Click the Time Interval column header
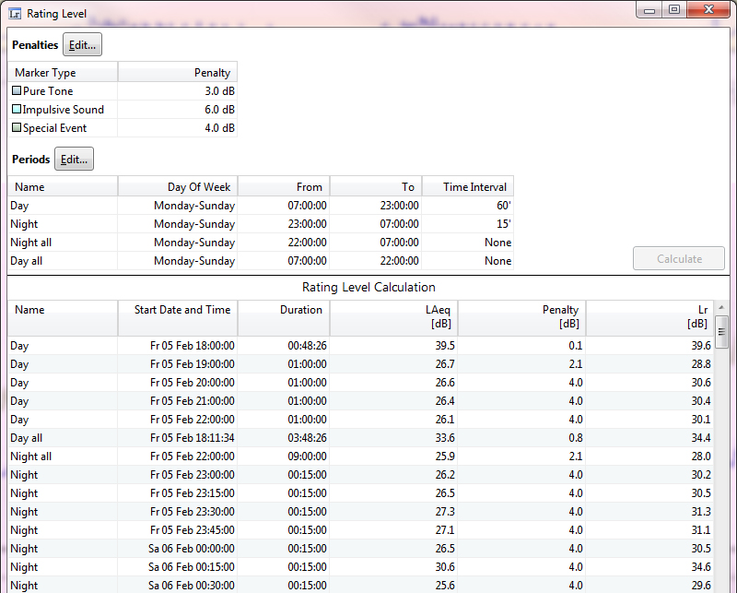Screen dimensions: 737x593 point(468,187)
